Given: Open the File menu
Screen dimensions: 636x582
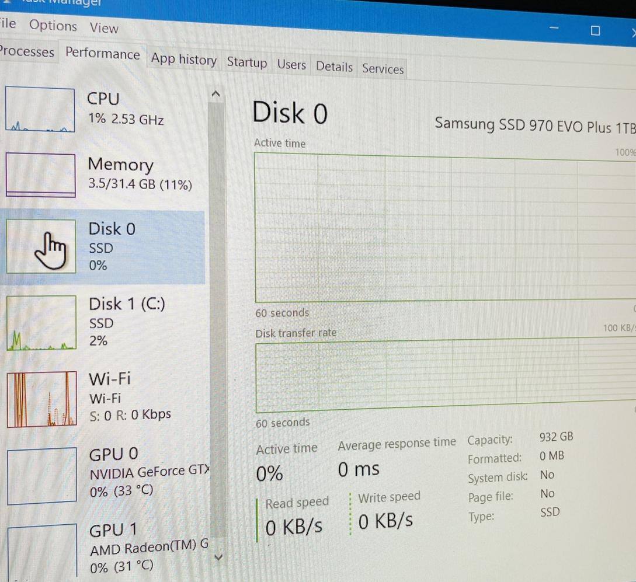Looking at the screenshot, I should tap(8, 24).
